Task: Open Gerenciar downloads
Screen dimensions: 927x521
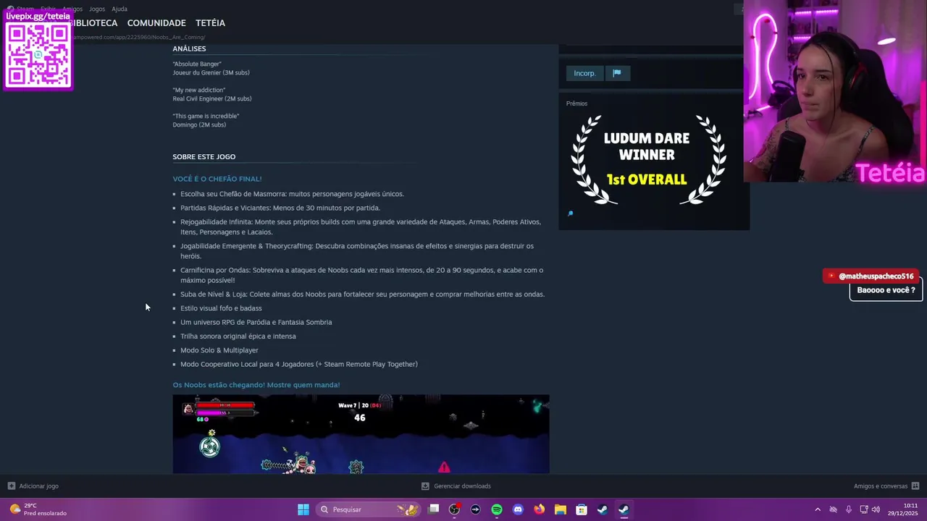Action: coord(462,486)
